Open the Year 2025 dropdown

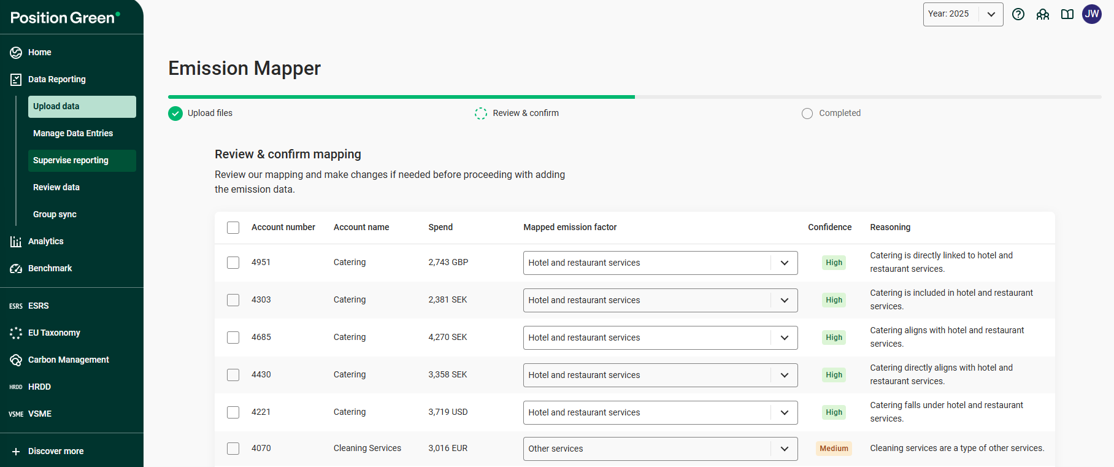(x=962, y=14)
